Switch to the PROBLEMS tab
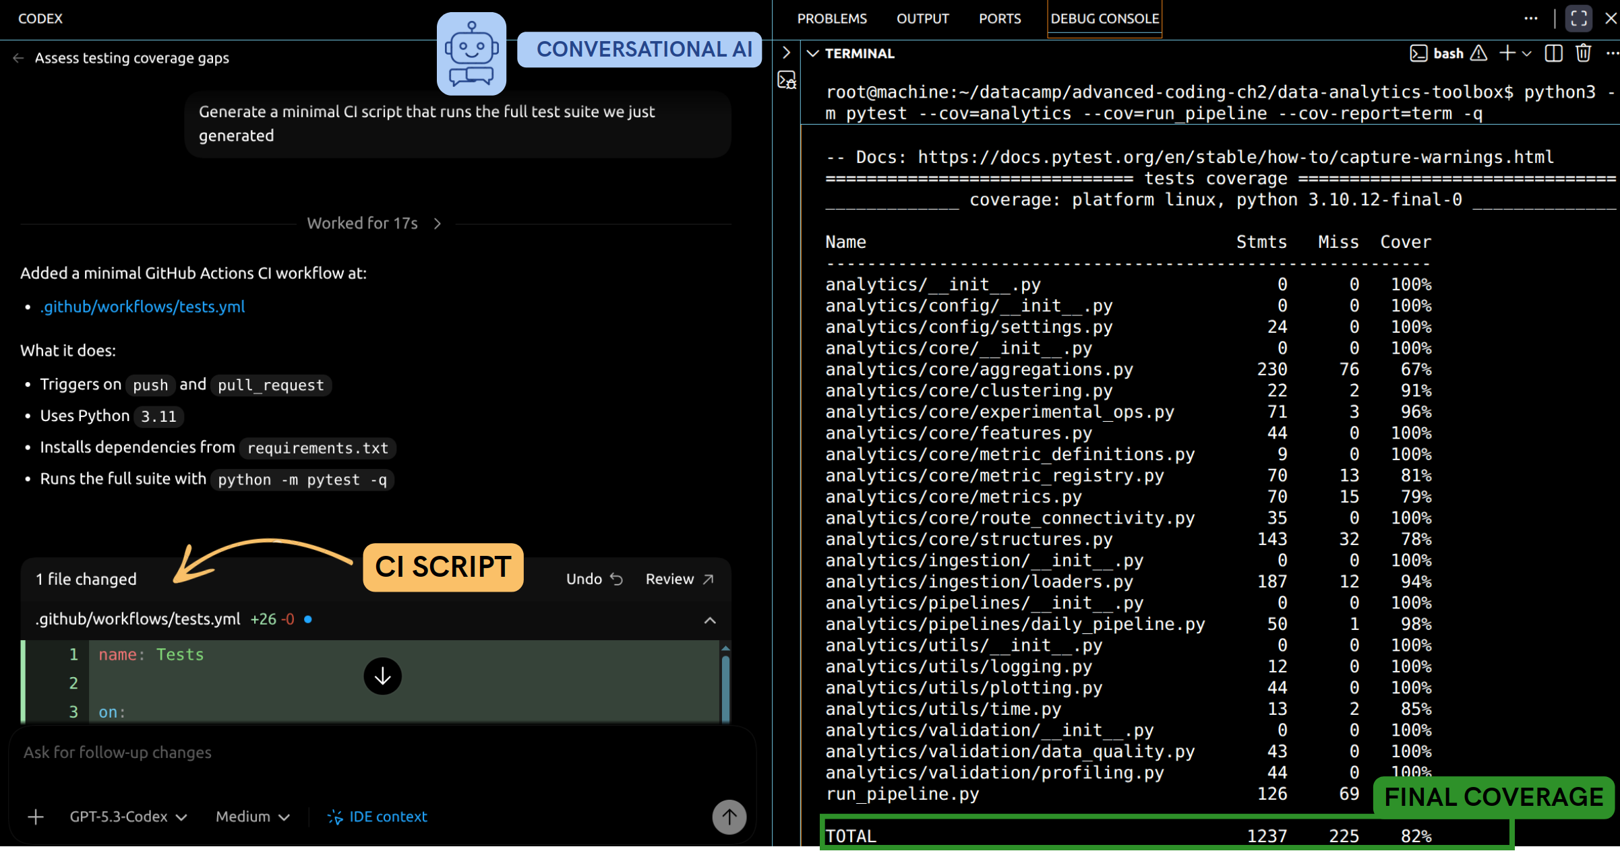 pyautogui.click(x=832, y=19)
